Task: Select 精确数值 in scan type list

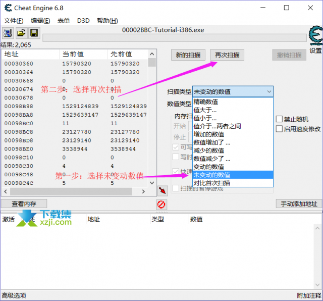Action: (233, 102)
